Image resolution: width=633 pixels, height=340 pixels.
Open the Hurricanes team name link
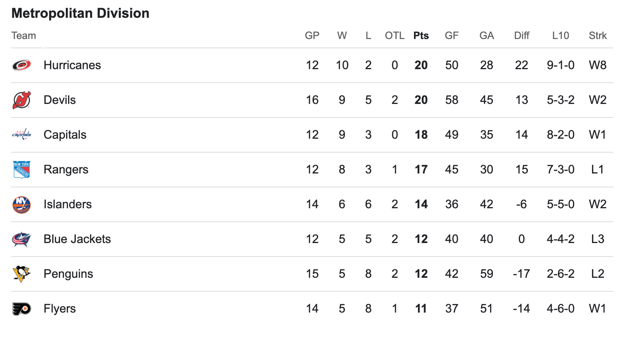[x=72, y=65]
